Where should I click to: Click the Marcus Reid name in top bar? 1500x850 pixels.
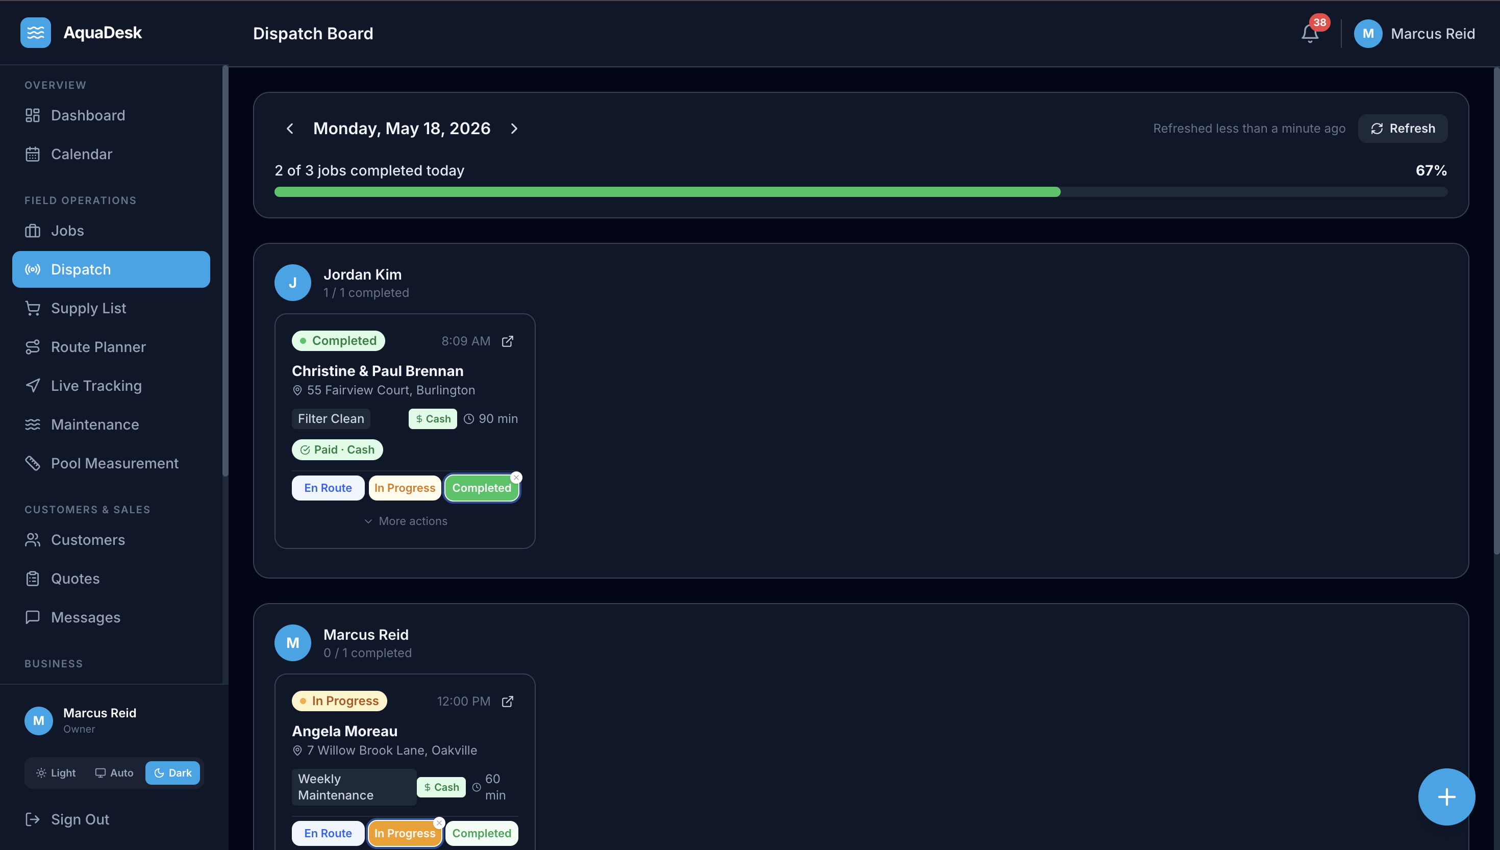(x=1433, y=33)
